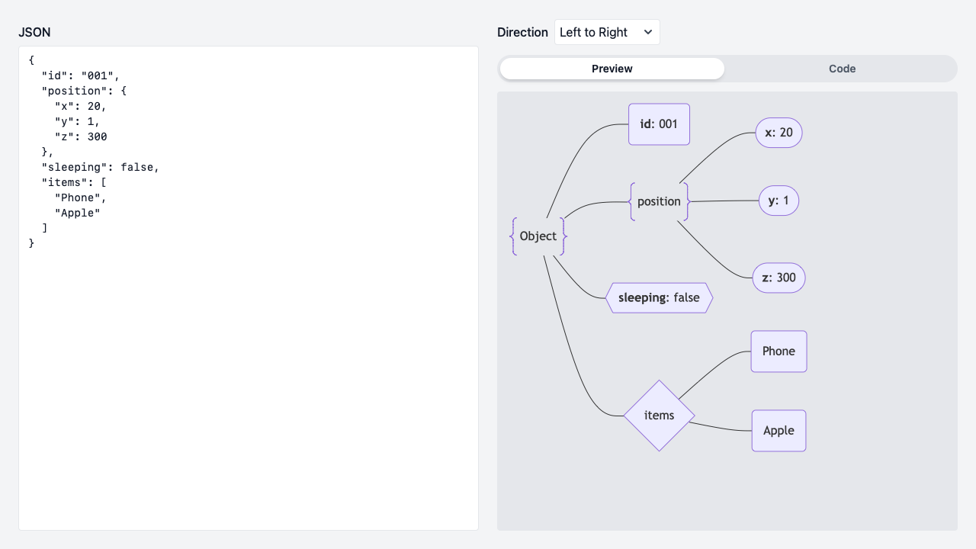Select the Object root node
The height and width of the screenshot is (549, 976).
click(538, 236)
